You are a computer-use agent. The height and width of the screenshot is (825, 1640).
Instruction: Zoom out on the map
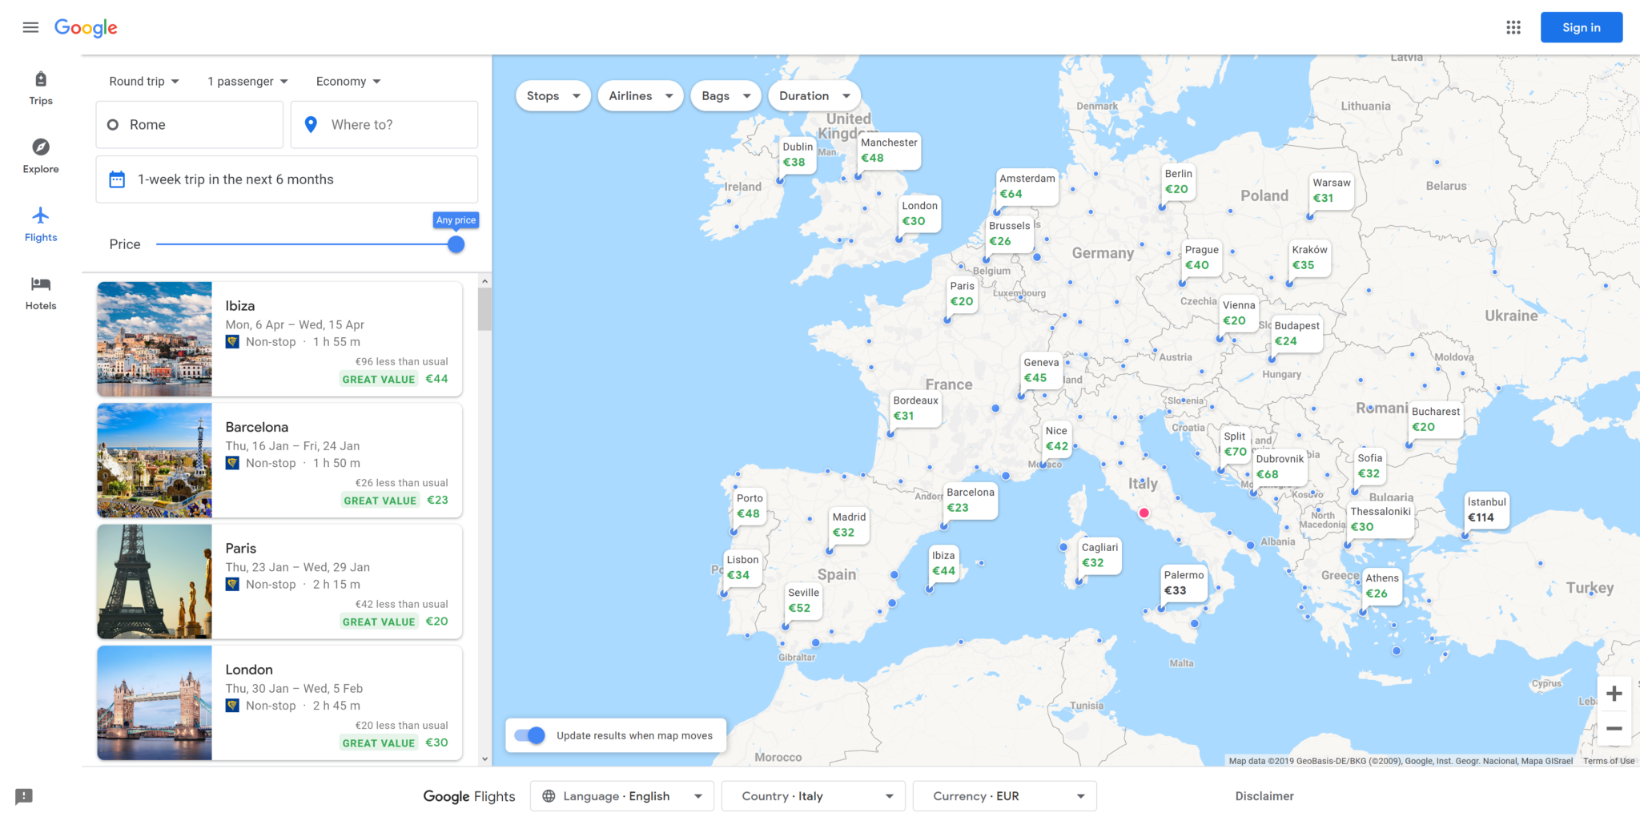(x=1614, y=729)
